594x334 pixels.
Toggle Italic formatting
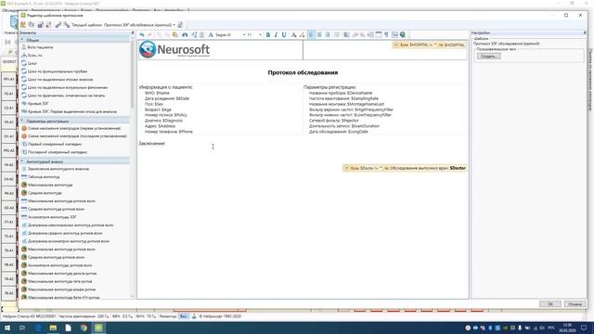click(276, 35)
